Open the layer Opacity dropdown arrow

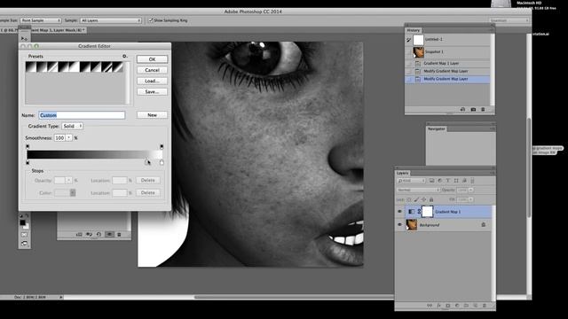[470, 190]
